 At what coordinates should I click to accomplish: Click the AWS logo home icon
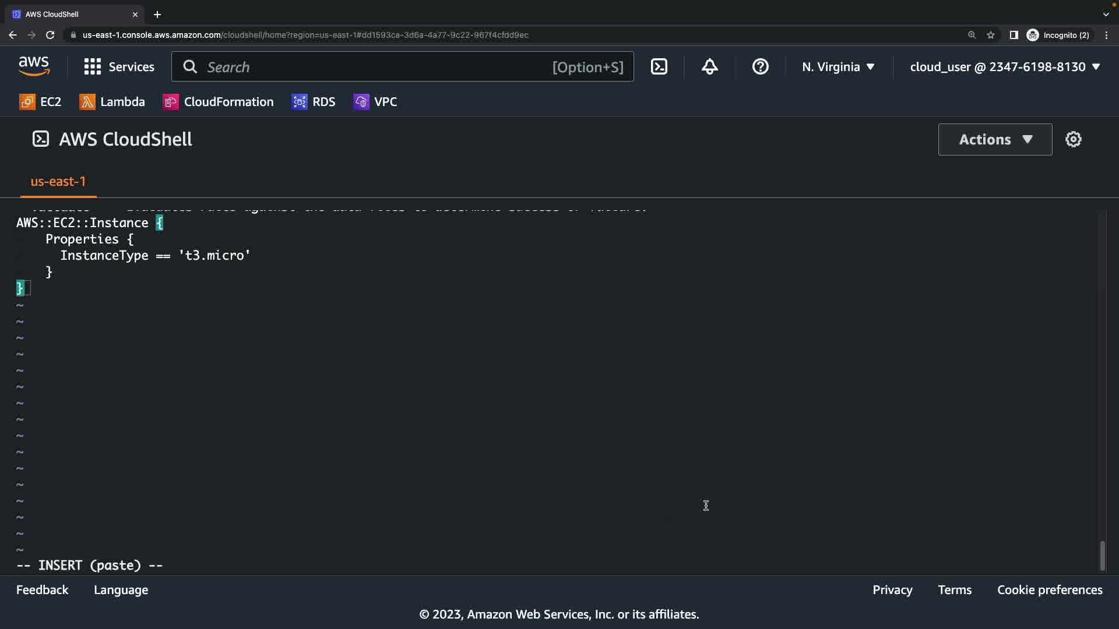[34, 67]
